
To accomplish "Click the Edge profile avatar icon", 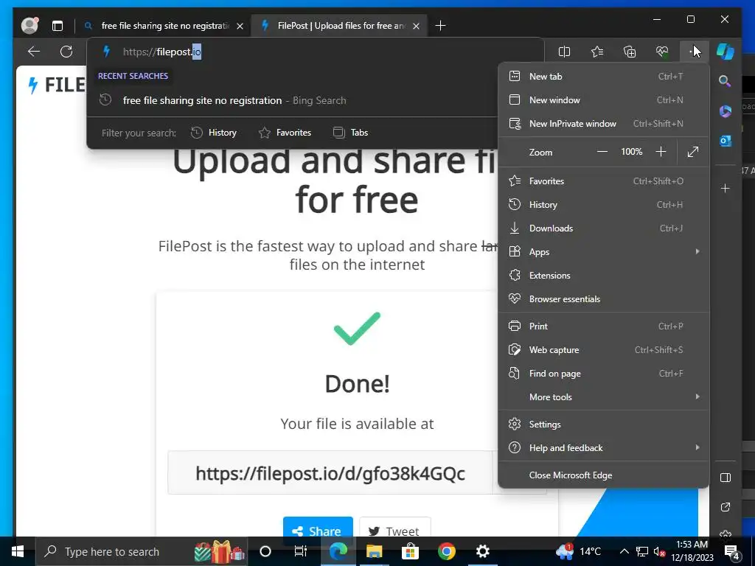I will [29, 26].
